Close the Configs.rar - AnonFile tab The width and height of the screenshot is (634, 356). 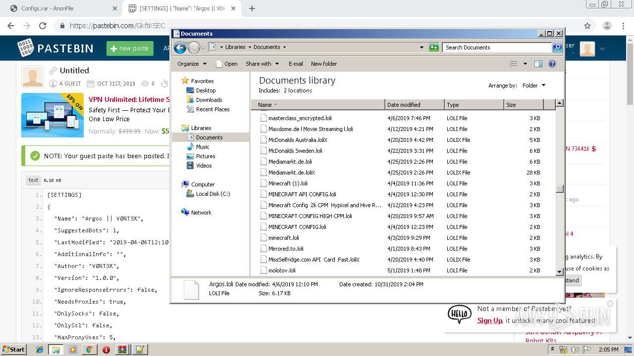pos(115,8)
